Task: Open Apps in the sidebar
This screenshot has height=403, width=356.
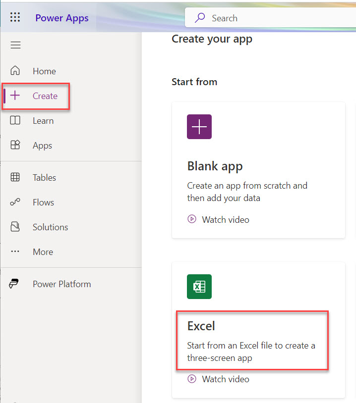Action: tap(42, 146)
